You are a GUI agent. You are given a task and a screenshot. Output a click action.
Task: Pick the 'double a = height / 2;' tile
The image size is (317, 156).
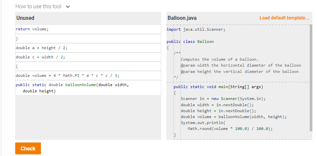[88, 48]
